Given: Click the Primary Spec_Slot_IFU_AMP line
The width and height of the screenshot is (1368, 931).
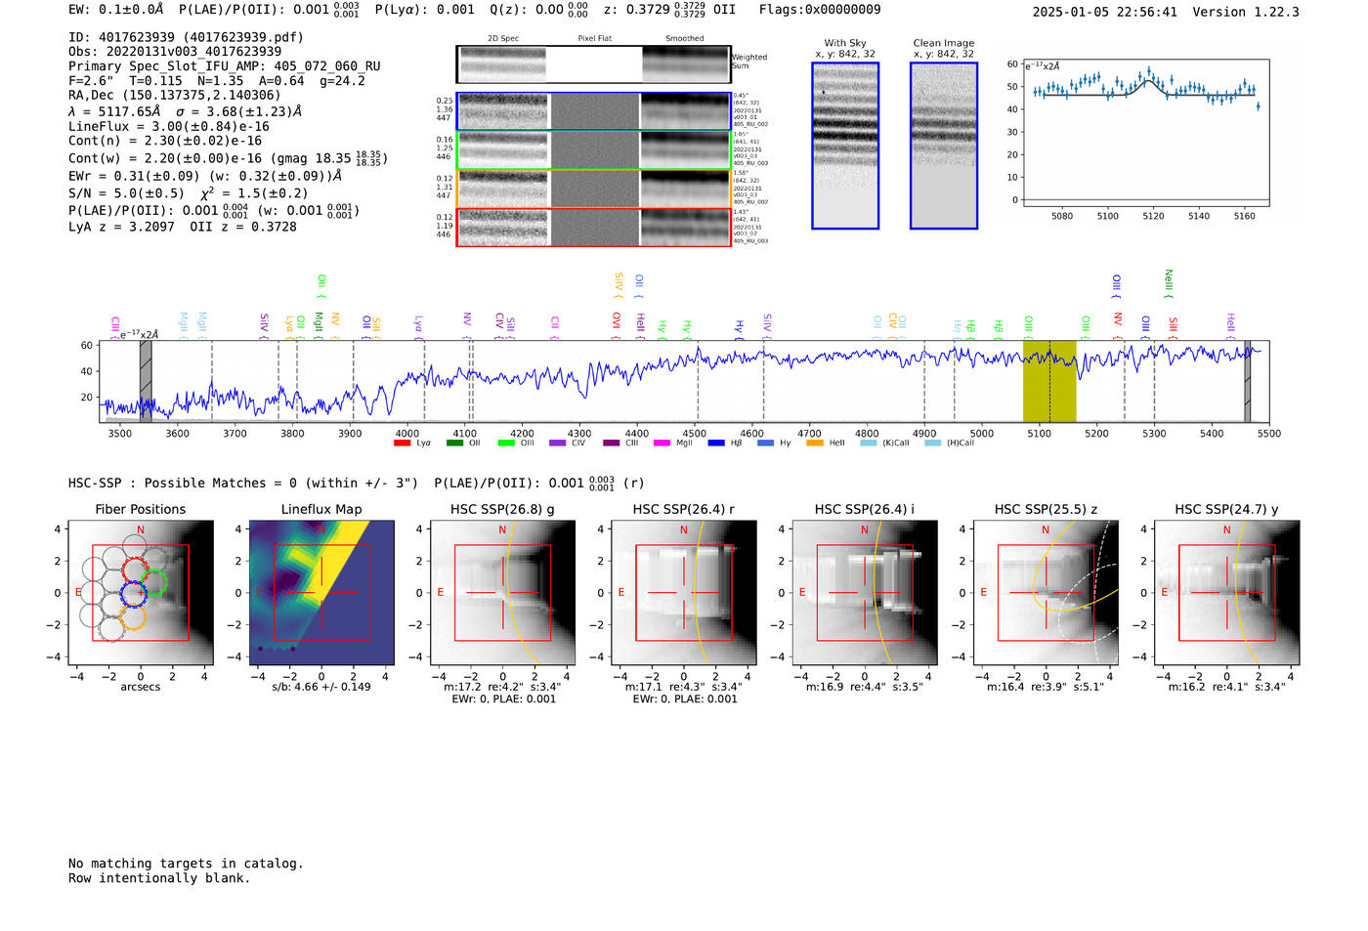Looking at the screenshot, I should [225, 66].
